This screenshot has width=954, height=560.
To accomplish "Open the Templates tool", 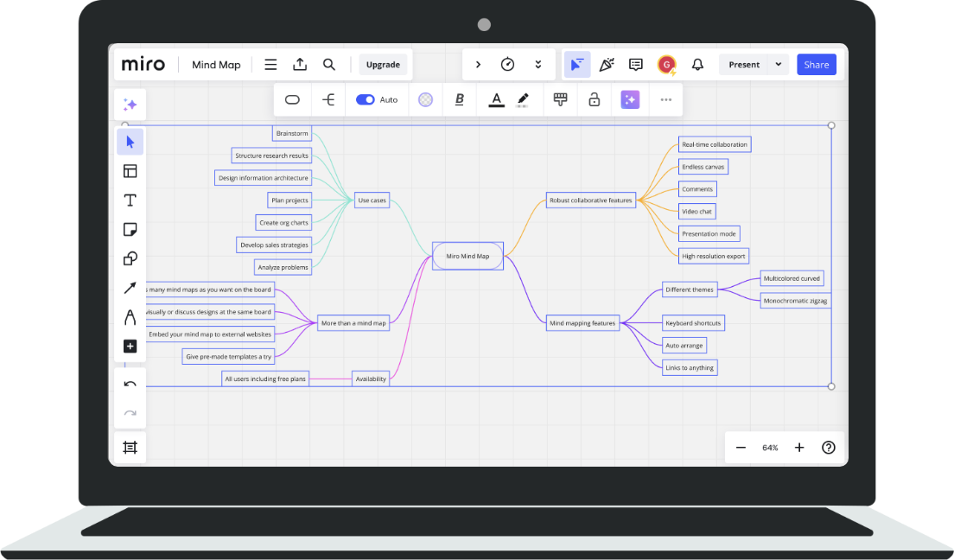I will point(130,171).
